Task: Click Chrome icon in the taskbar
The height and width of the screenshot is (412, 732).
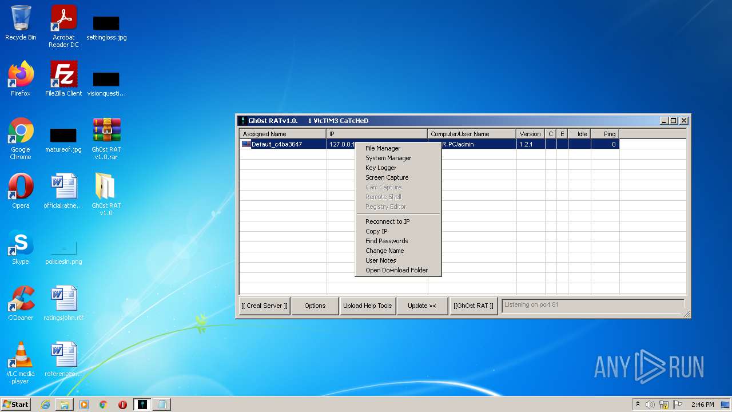Action: click(104, 405)
